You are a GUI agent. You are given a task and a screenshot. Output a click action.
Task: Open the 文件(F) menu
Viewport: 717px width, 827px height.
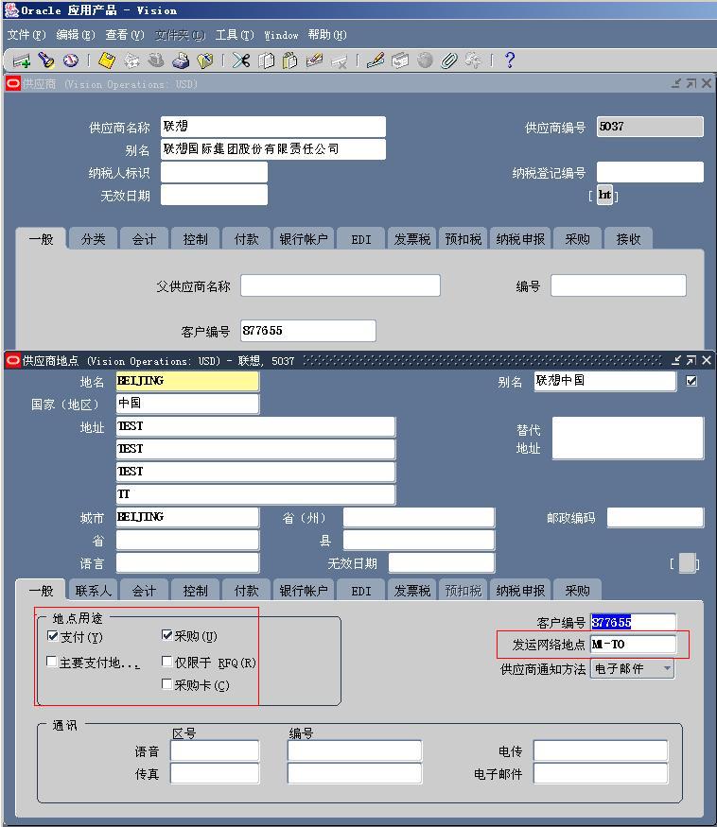(26, 35)
